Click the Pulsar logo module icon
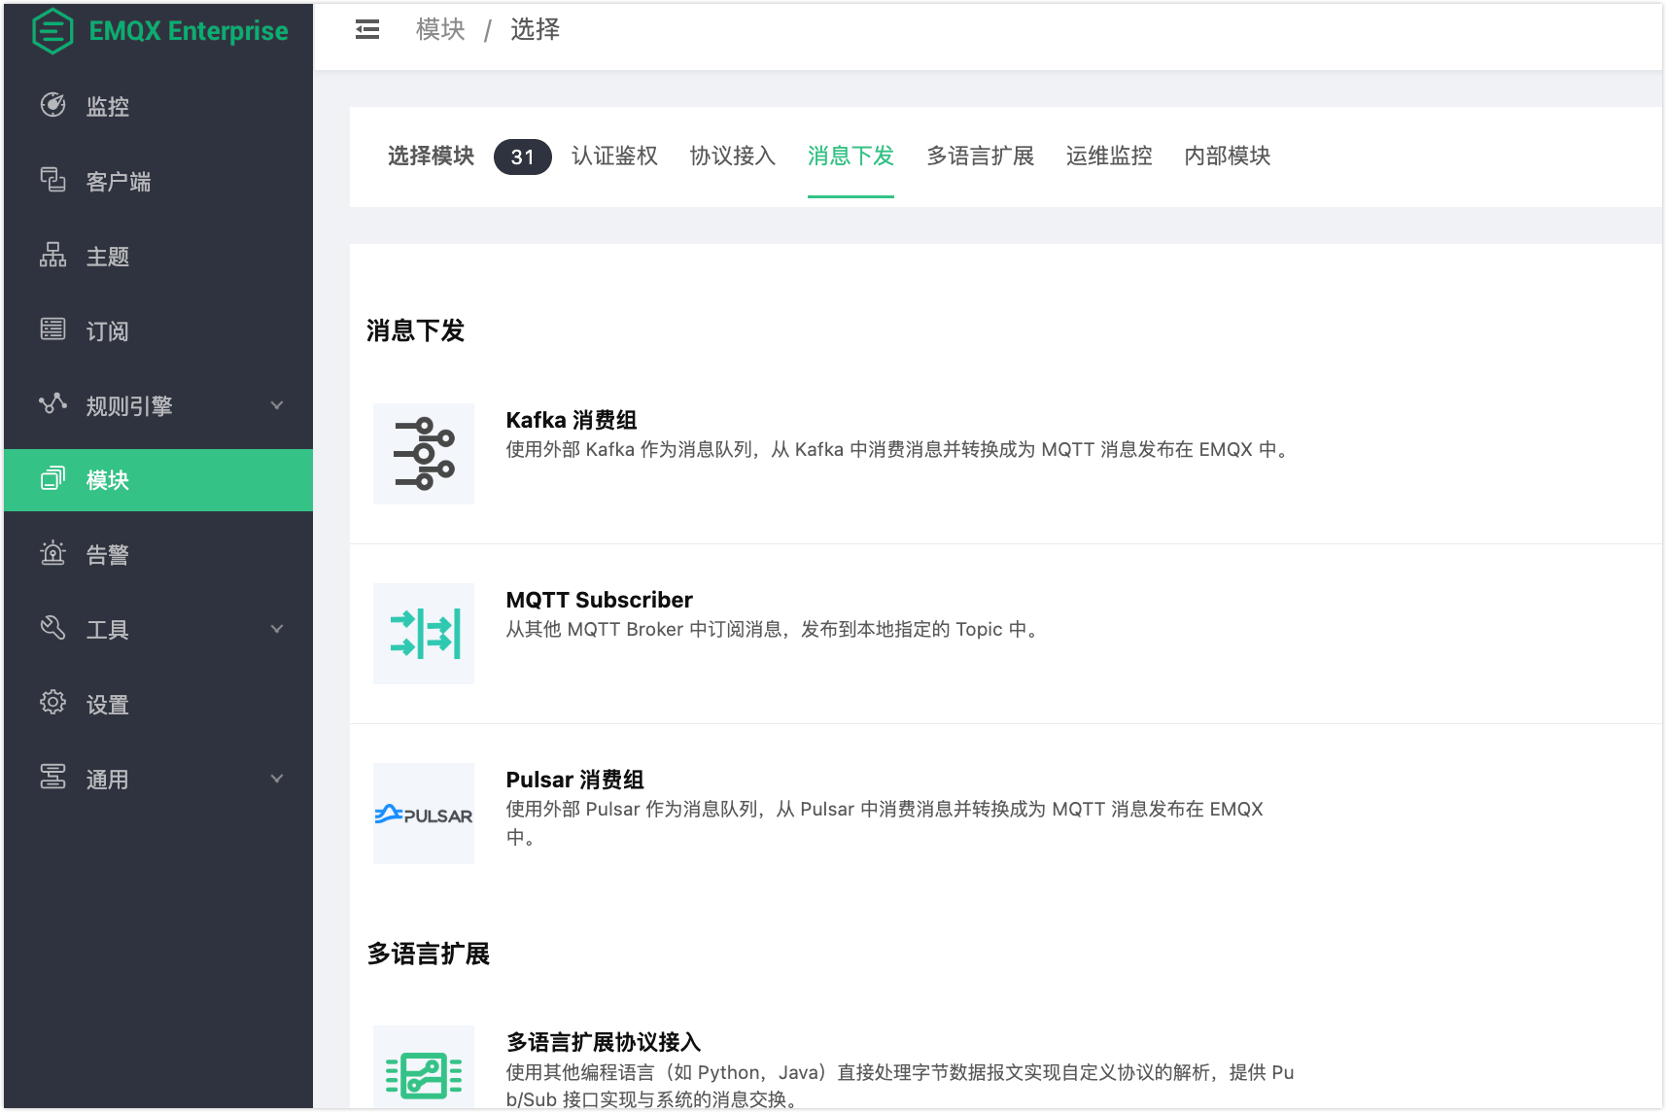Image resolution: width=1666 pixels, height=1112 pixels. pos(424,814)
